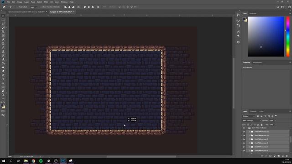Viewport: 292px width, 164px height.
Task: Create a new layer icon in Layers panel
Action: click(x=283, y=156)
